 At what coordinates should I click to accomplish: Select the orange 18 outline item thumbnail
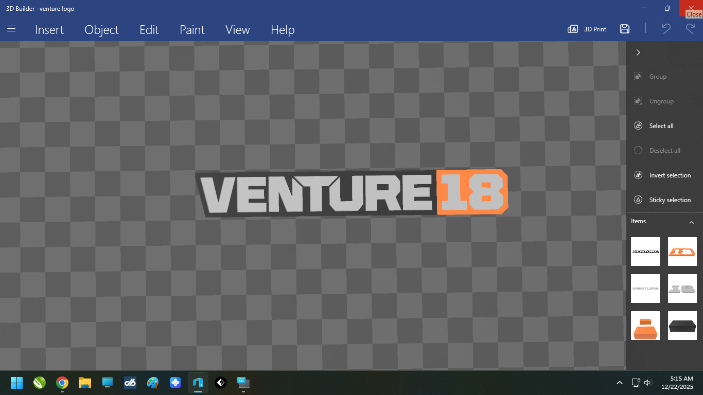[682, 252]
